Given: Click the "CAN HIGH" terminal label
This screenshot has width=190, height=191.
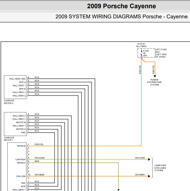Looking at the screenshot, I should tap(20, 159).
